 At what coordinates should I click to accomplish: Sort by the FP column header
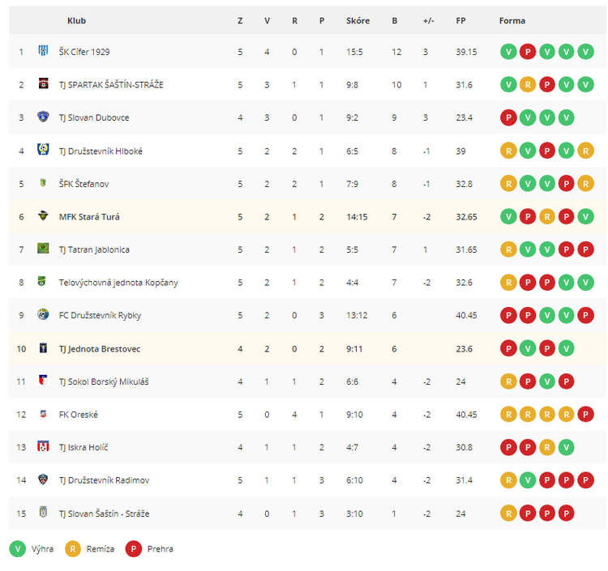460,21
